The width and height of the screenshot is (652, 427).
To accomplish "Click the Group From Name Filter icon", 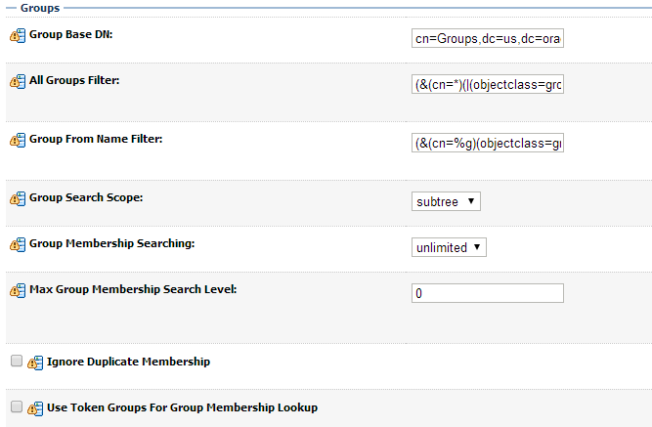I will [x=18, y=141].
